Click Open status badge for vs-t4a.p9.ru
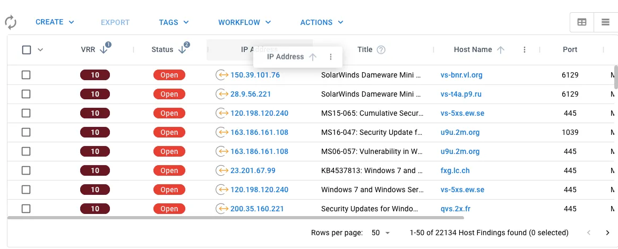 (169, 94)
